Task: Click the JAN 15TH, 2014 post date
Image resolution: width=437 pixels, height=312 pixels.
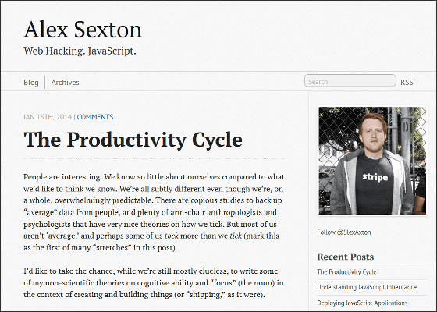Action: pyautogui.click(x=48, y=117)
